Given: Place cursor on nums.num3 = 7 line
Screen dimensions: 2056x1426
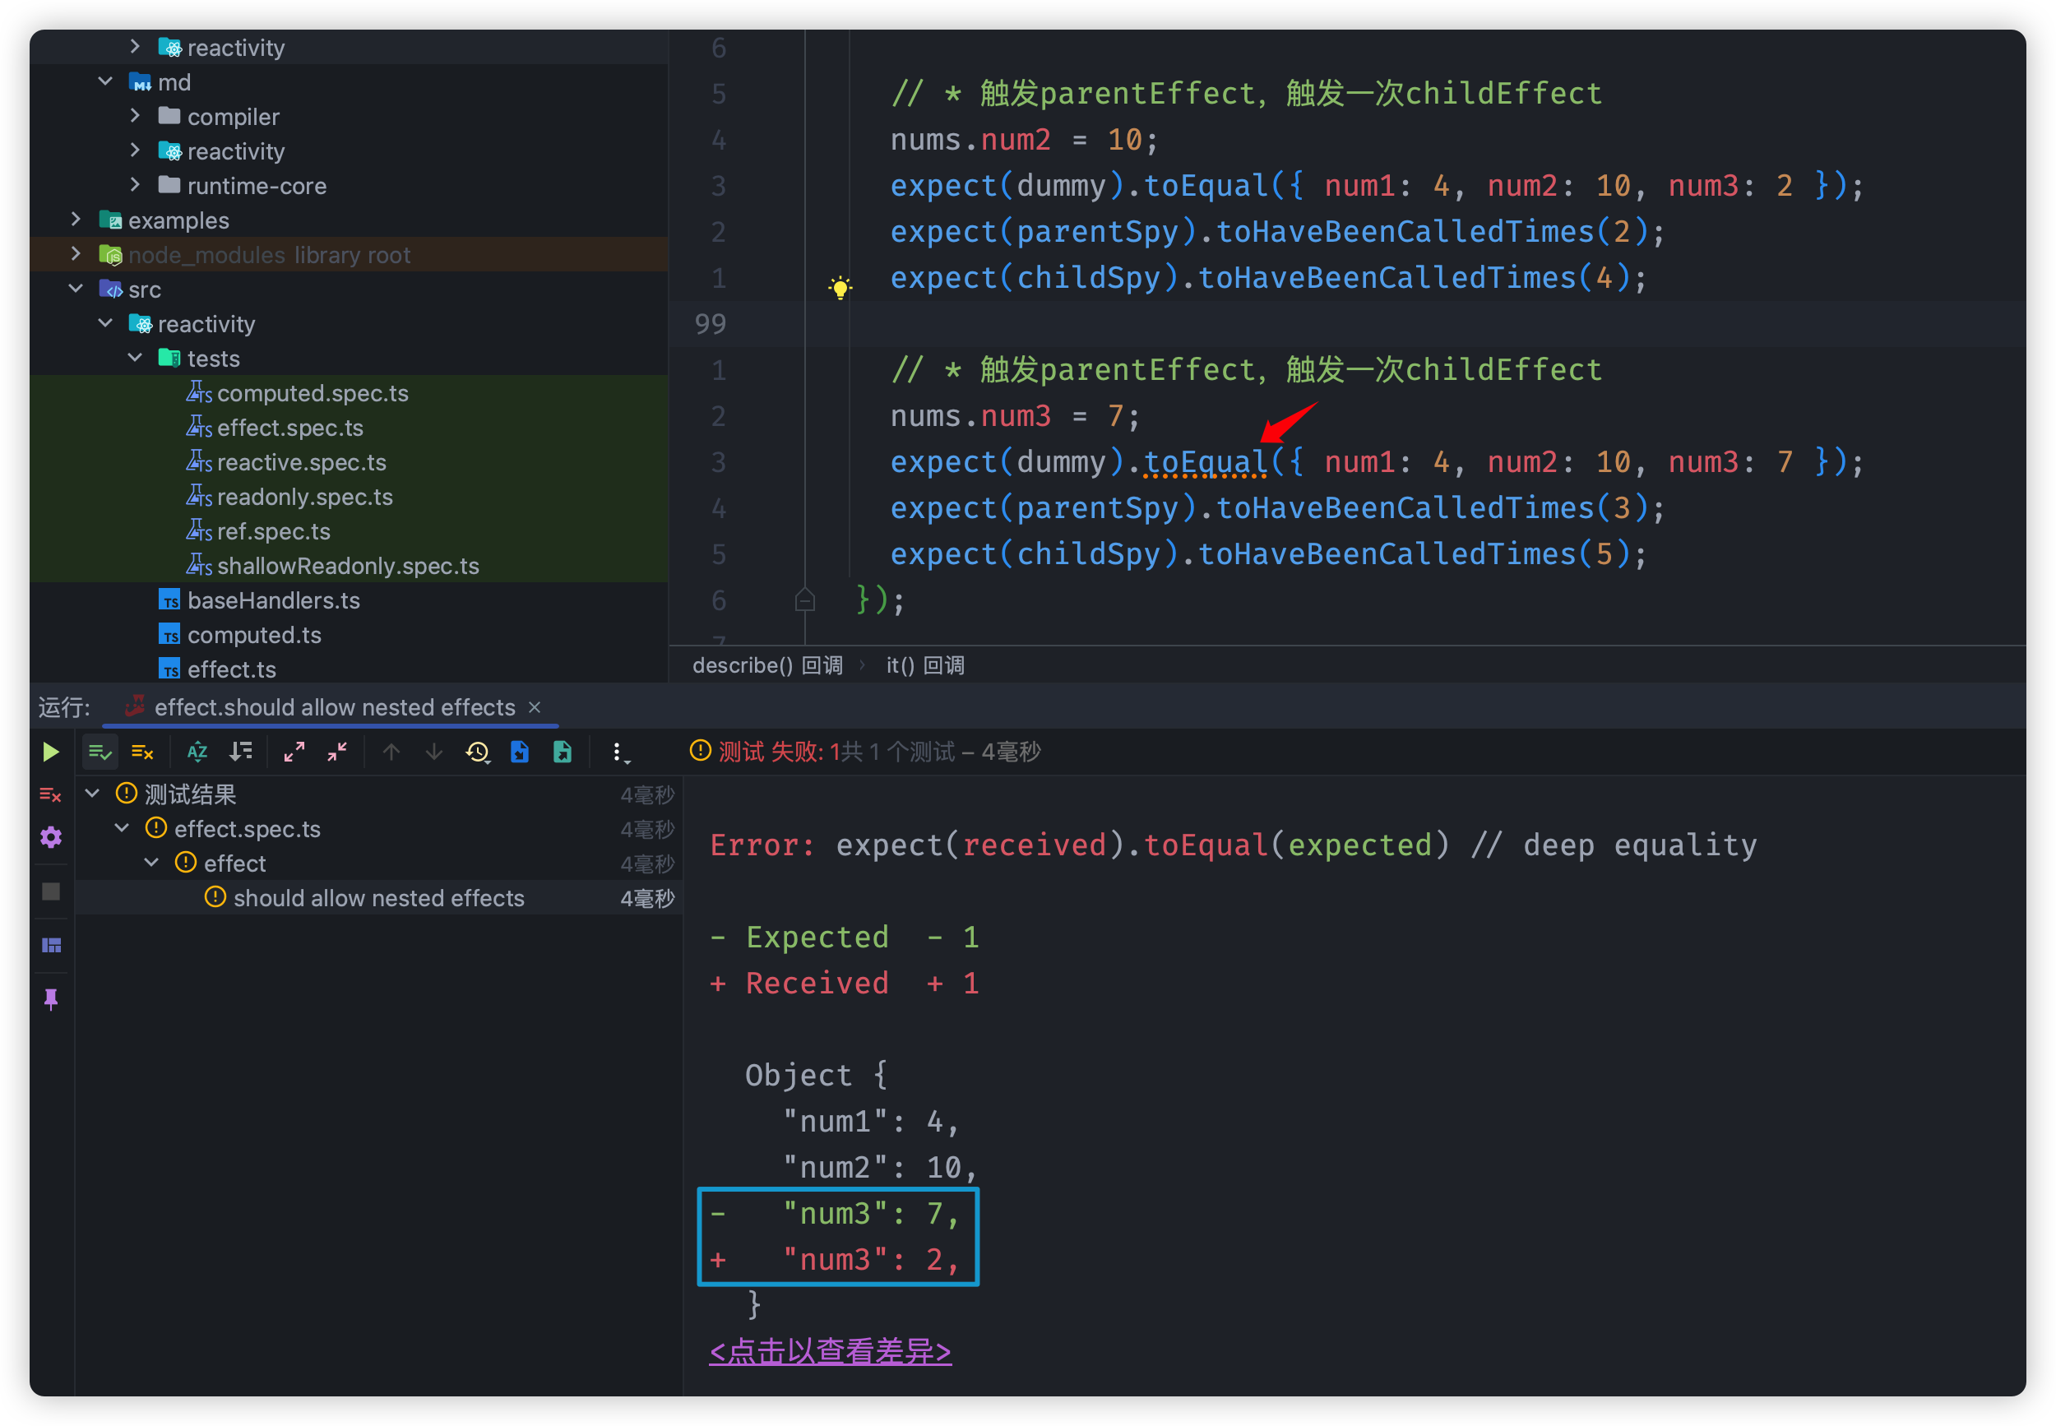Looking at the screenshot, I should coord(1014,416).
